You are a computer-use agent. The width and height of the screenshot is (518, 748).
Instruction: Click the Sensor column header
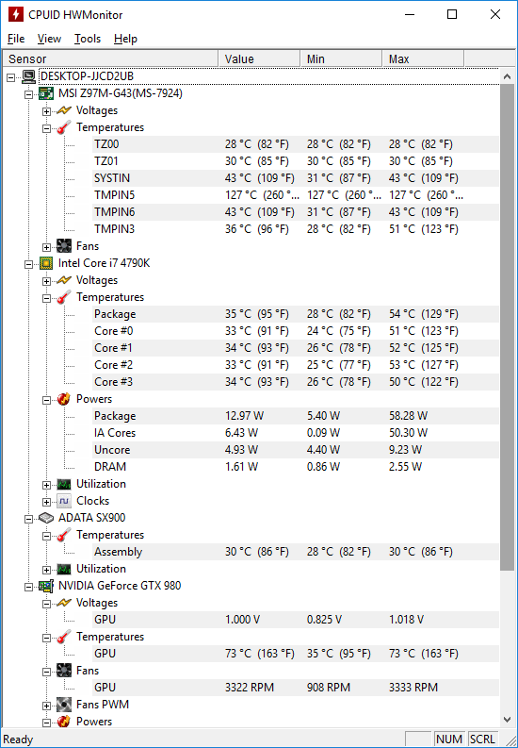(x=110, y=58)
